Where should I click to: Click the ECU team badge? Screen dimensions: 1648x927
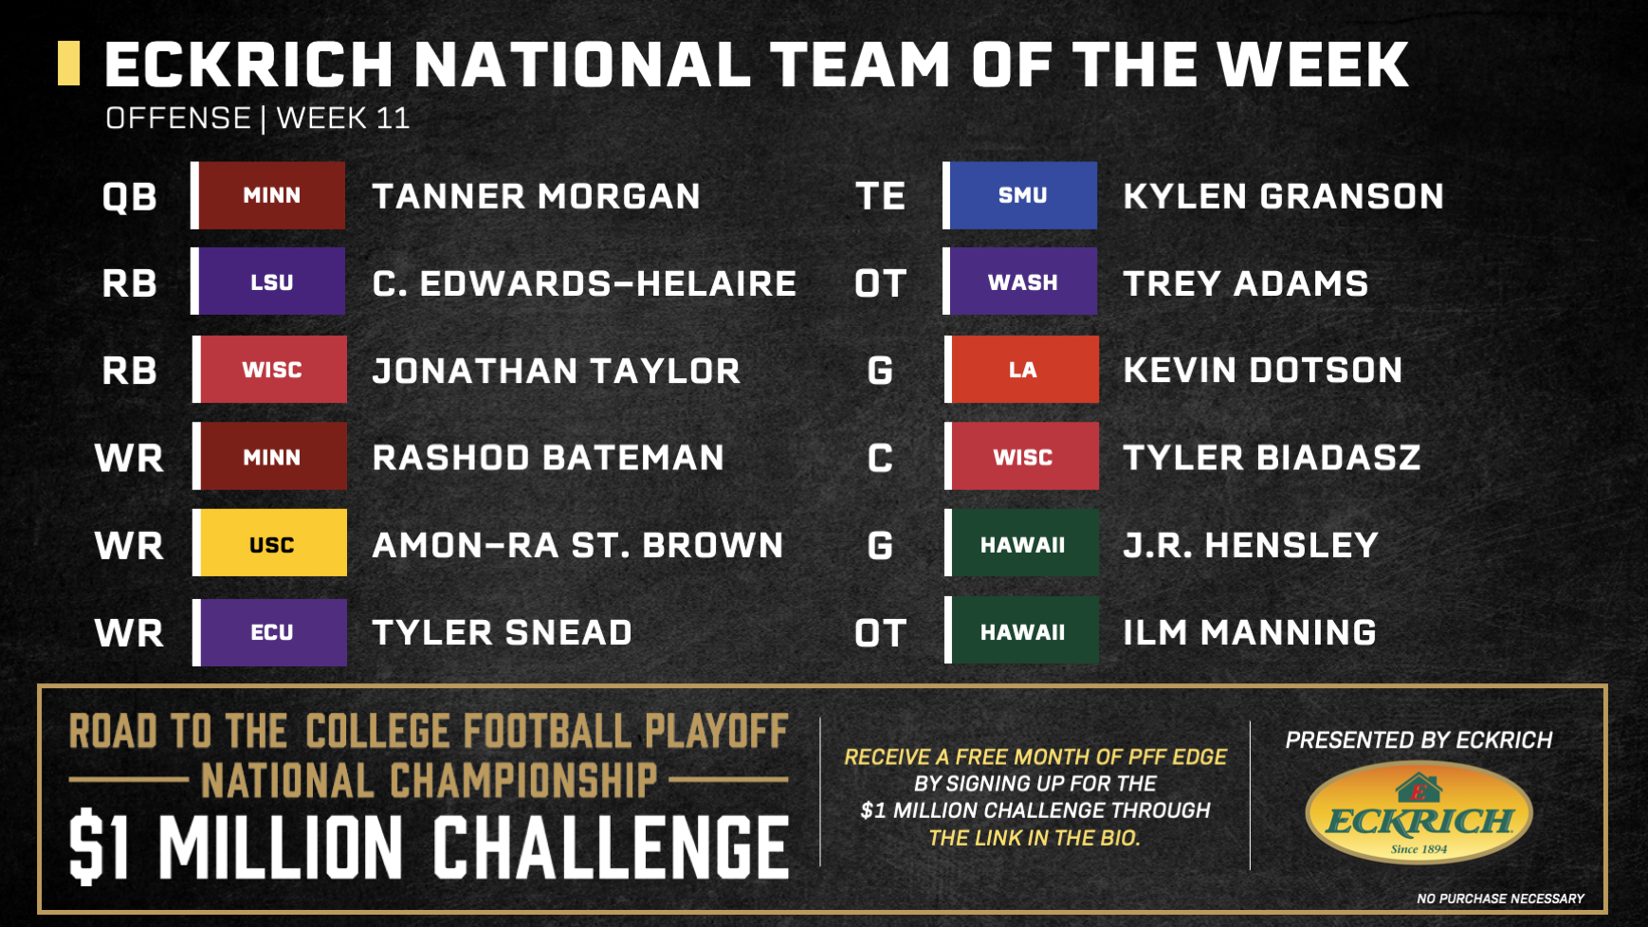273,631
